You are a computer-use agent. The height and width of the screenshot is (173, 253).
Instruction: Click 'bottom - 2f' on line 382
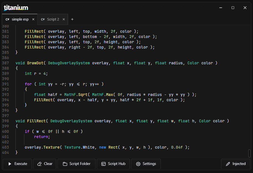[96, 37]
